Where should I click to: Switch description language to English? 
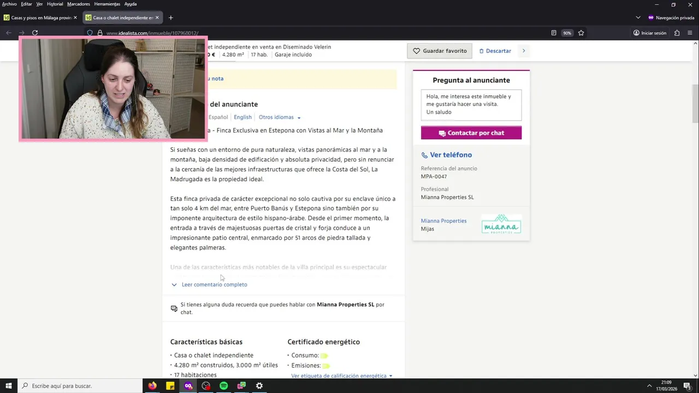click(x=242, y=117)
